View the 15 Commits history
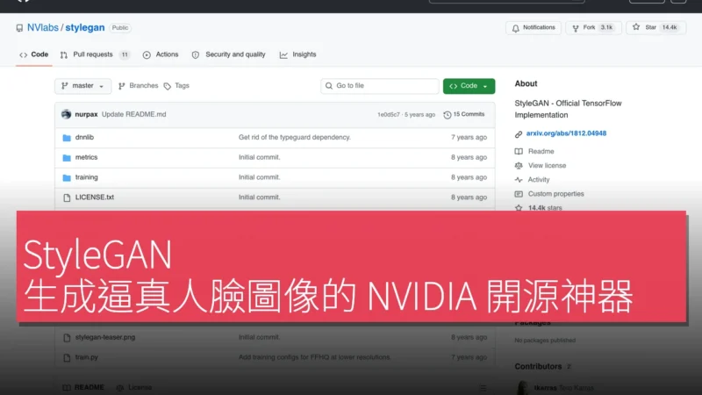 click(464, 115)
